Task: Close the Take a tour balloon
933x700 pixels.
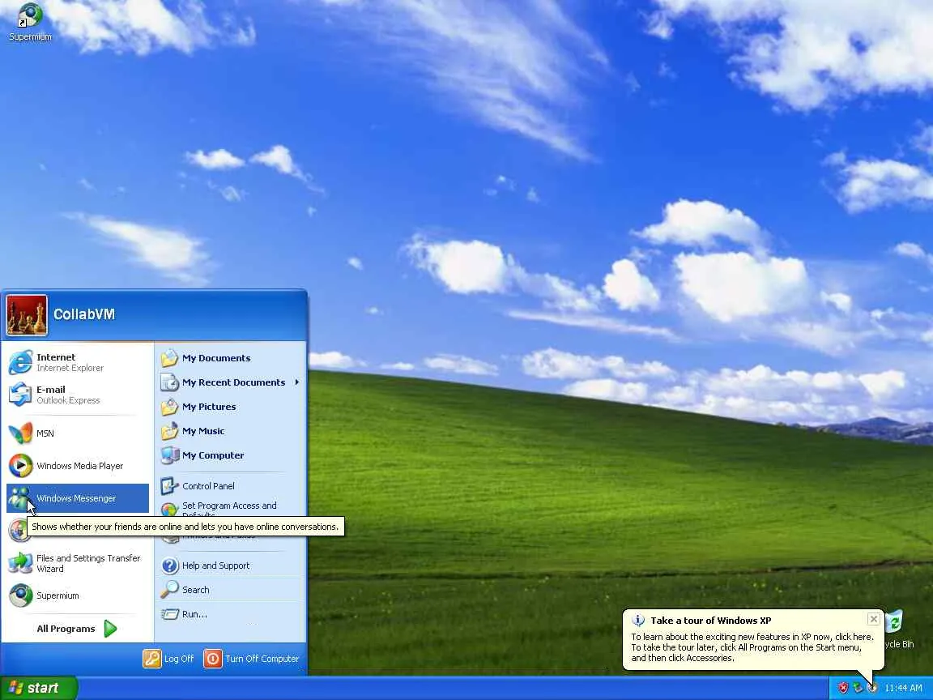Action: (x=874, y=619)
